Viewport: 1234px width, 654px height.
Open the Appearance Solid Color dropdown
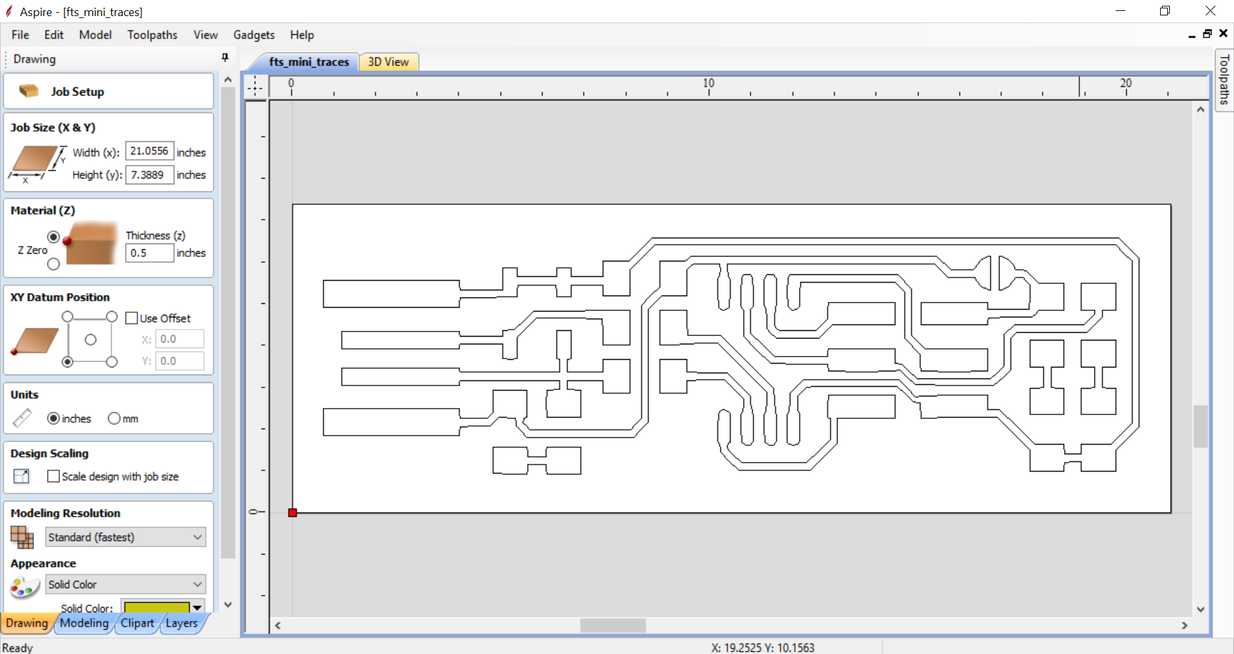pos(125,584)
